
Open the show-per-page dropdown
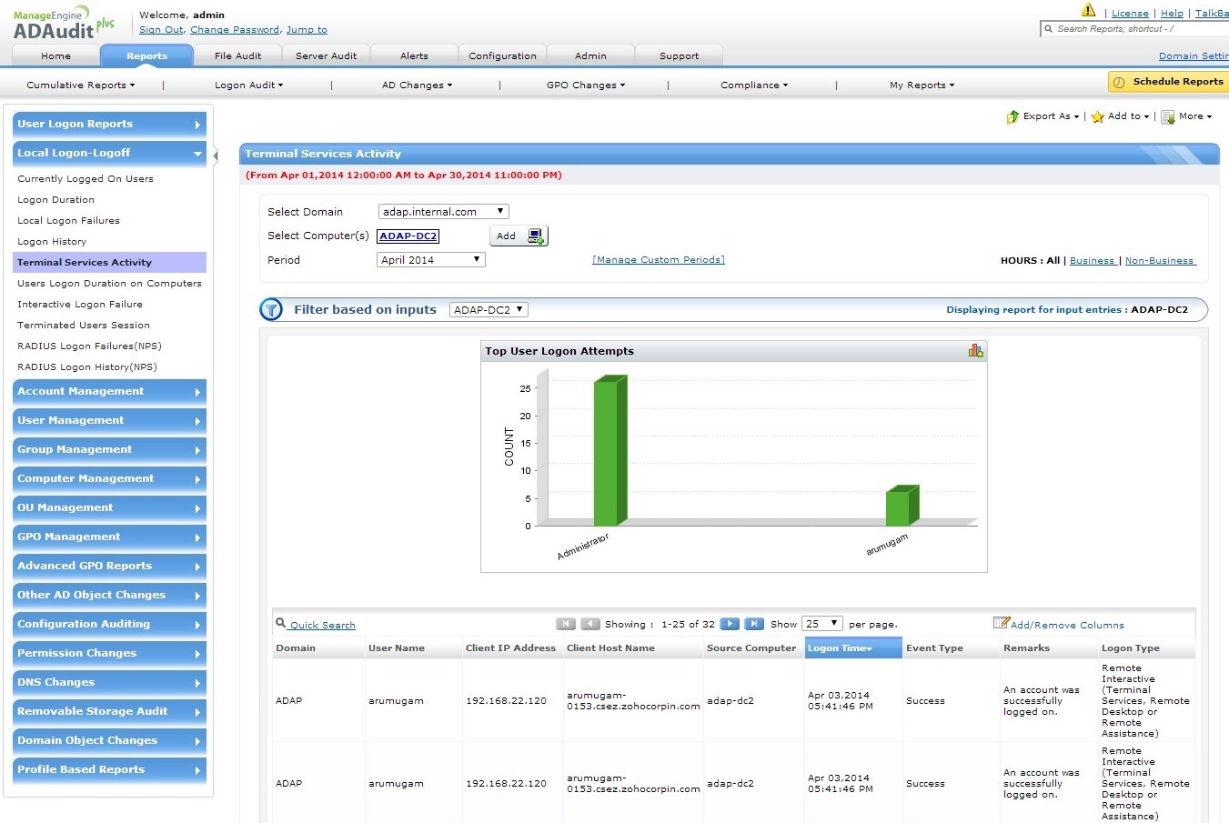(821, 623)
